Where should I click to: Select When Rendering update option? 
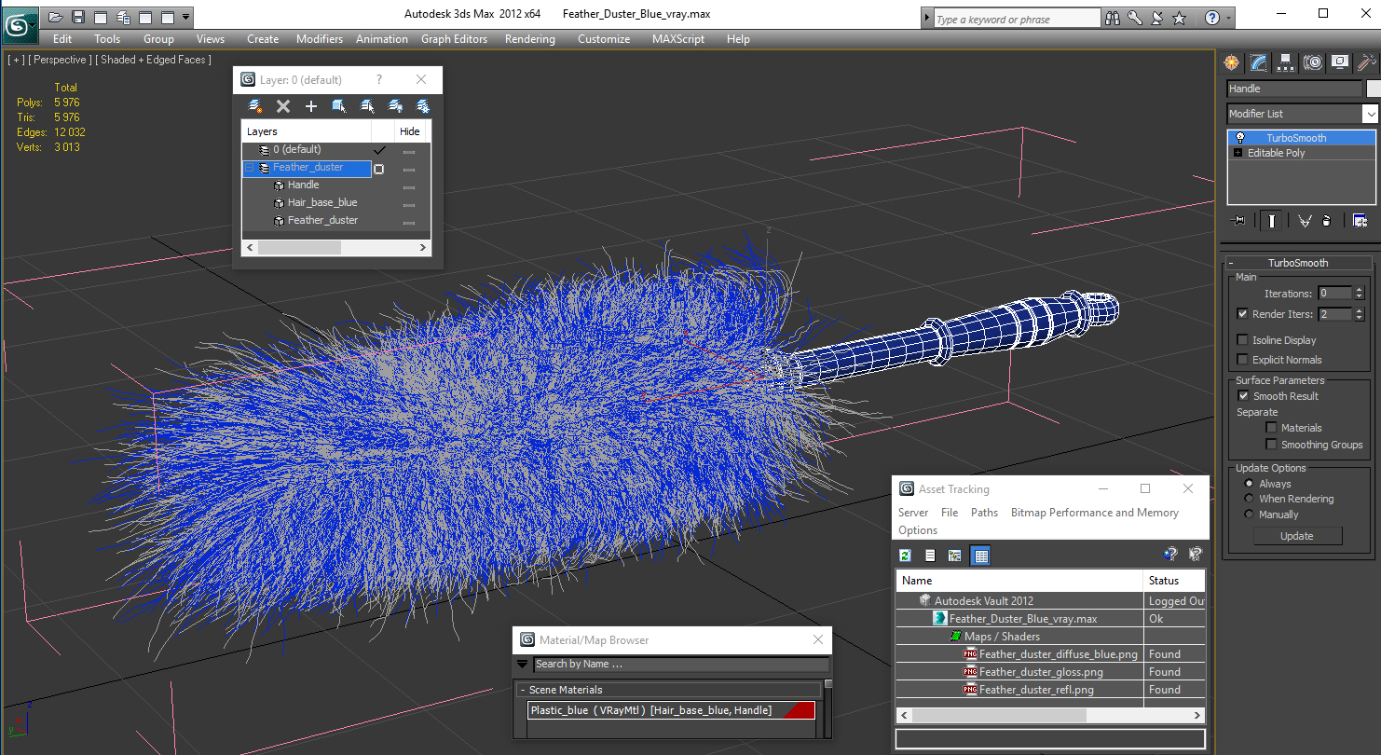[x=1250, y=499]
